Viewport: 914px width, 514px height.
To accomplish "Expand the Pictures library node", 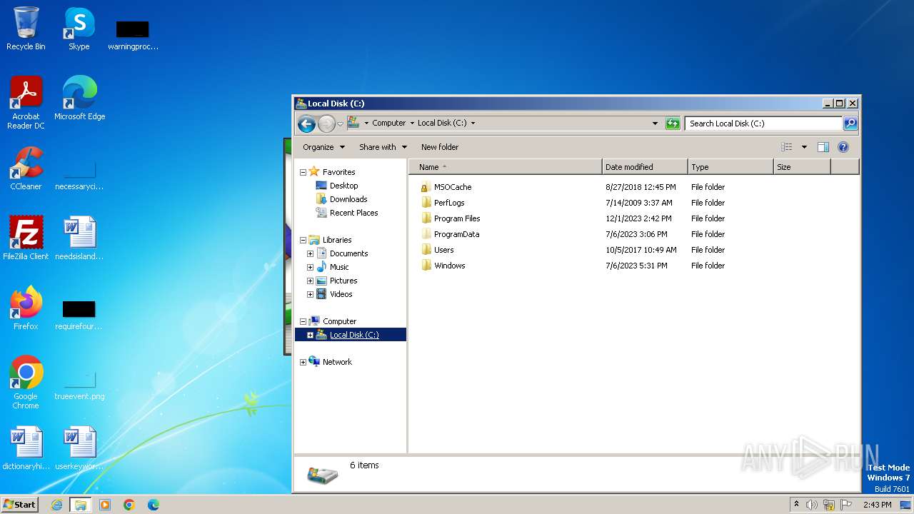I will click(x=310, y=281).
